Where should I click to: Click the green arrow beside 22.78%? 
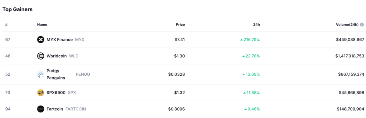pos(243,56)
